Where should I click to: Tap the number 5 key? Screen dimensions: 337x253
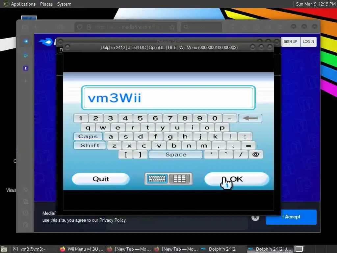140,118
